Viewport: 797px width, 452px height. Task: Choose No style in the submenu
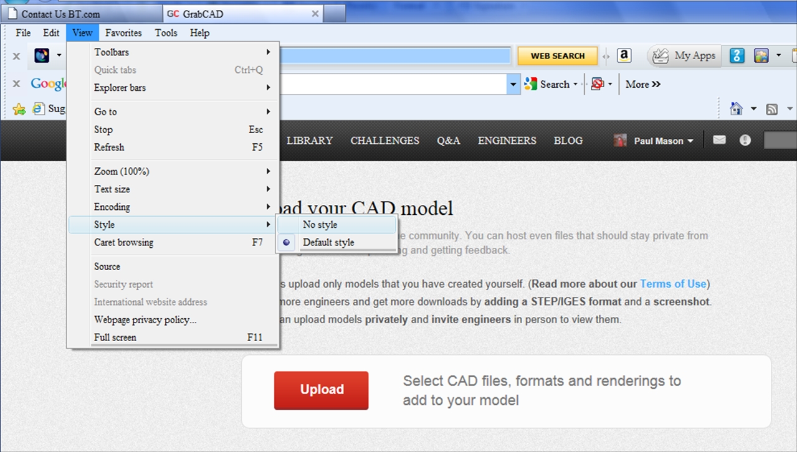(x=337, y=225)
